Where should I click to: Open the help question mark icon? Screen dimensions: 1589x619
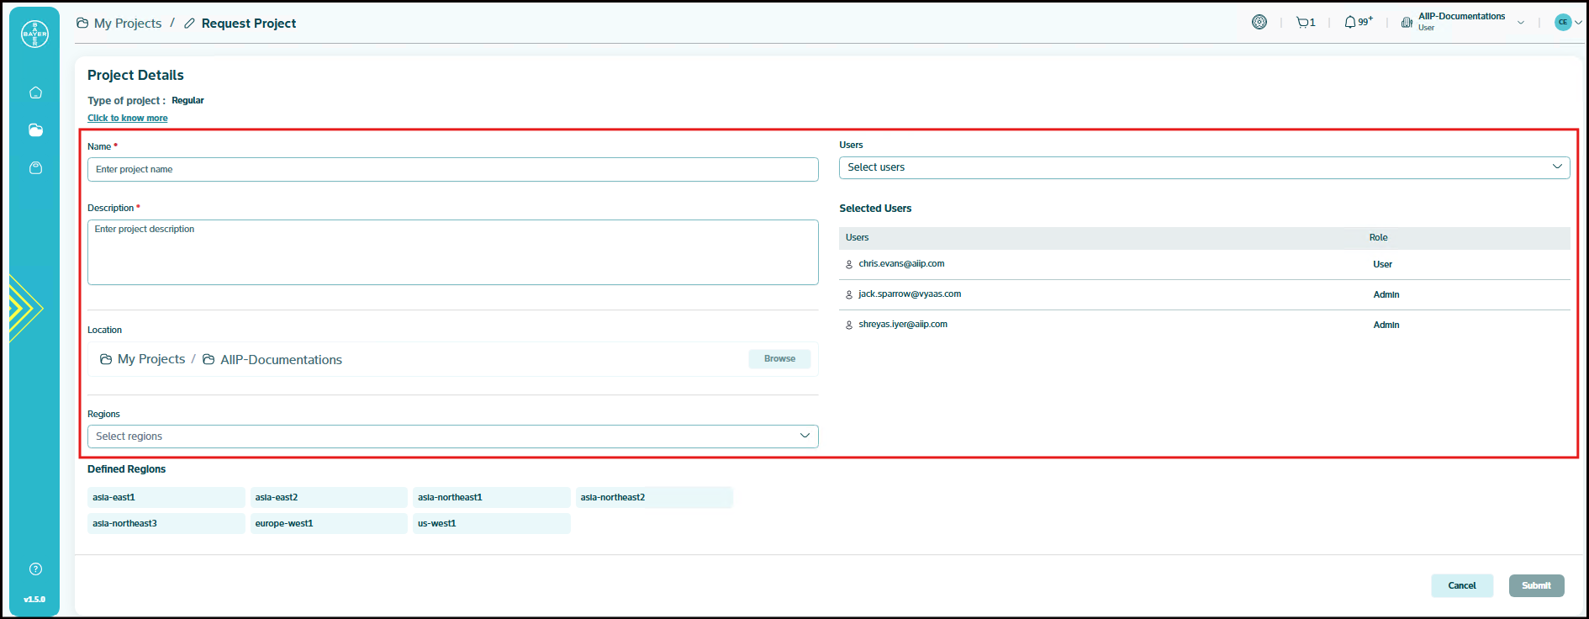coord(35,569)
